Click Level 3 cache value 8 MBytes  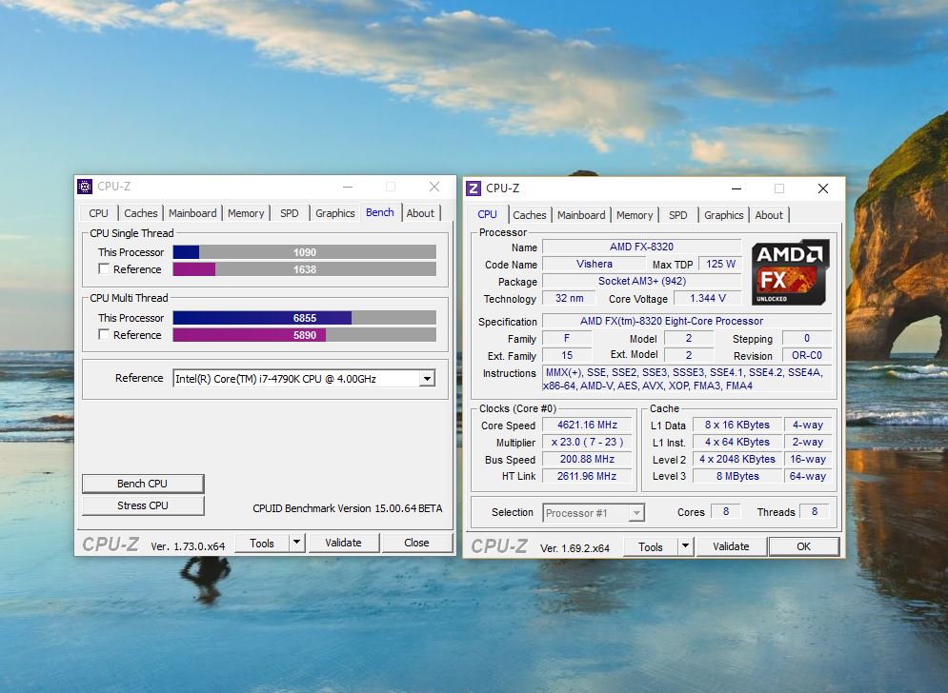(737, 476)
